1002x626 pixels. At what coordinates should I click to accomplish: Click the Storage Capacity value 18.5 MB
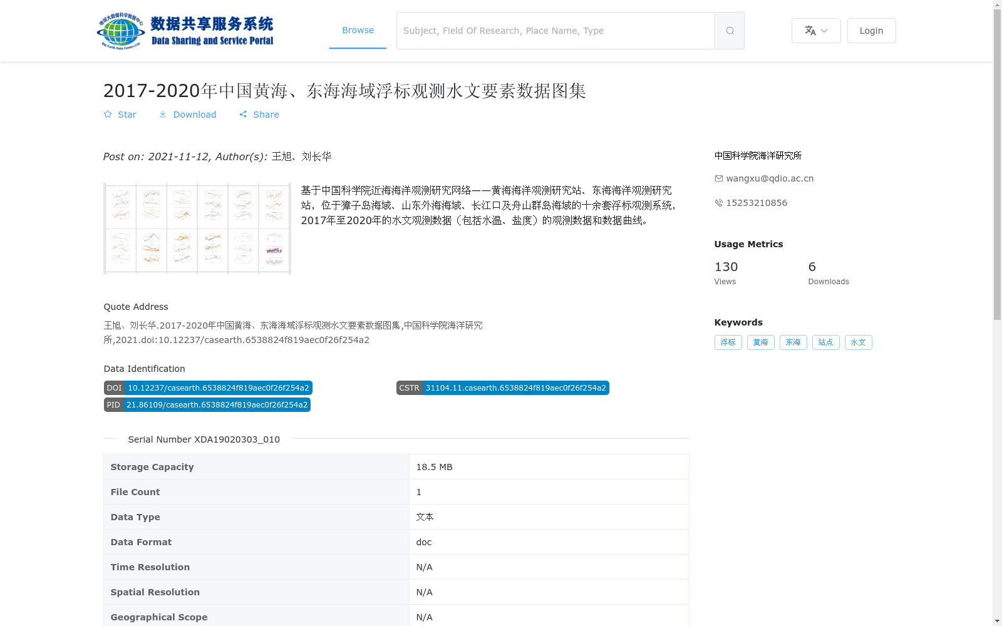[434, 467]
